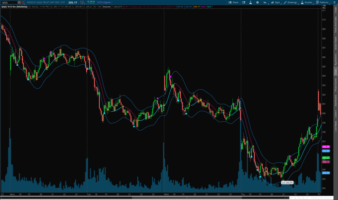Click the flask icon in top toolbar
Viewport: 338px width, 200px height.
click(x=251, y=3)
